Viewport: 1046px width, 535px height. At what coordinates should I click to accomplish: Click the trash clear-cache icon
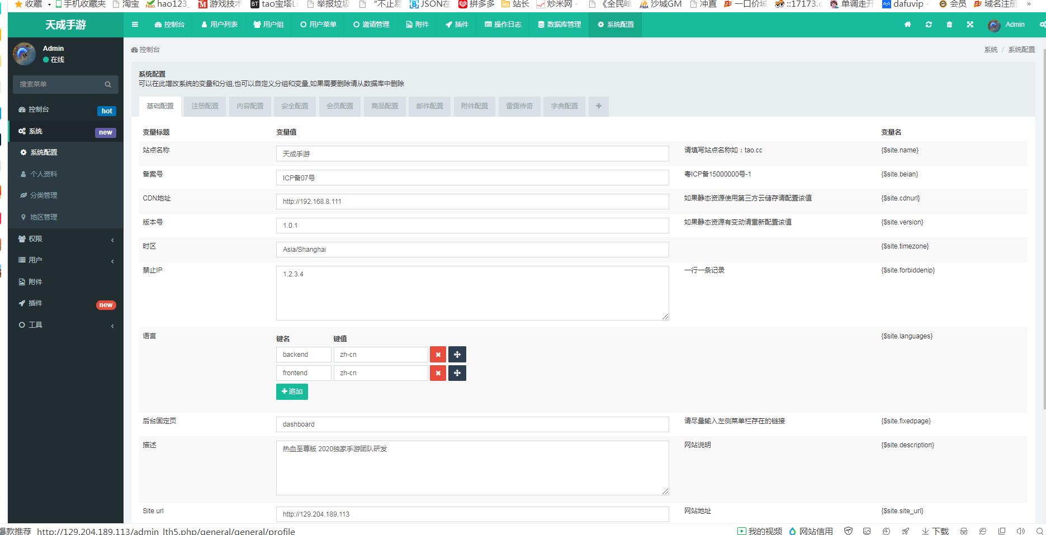pos(949,25)
